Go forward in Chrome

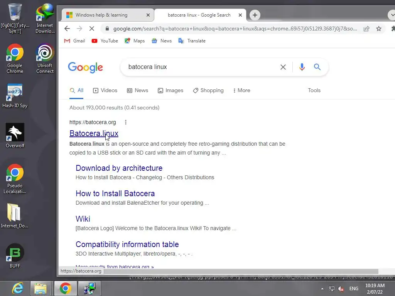[79, 29]
